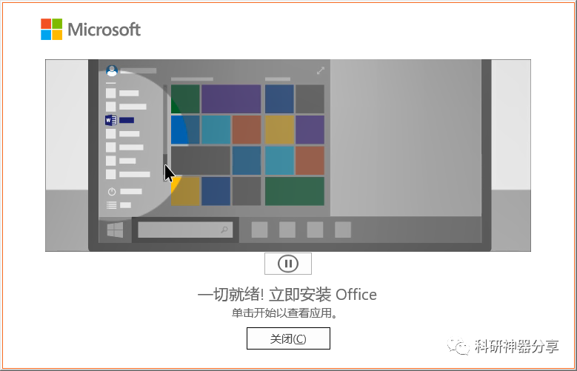This screenshot has height=371, width=577.
Task: Click the 关闭(C) button
Action: (x=288, y=338)
